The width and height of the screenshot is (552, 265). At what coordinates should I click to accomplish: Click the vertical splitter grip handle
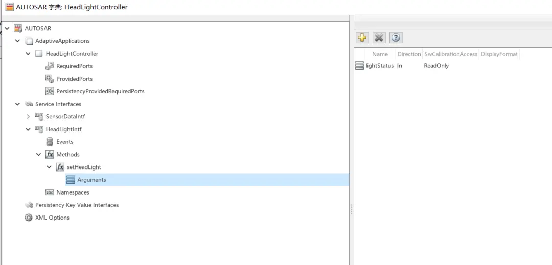(351, 210)
